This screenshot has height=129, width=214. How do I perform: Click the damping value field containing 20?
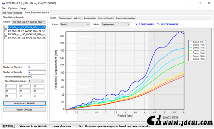point(11,91)
